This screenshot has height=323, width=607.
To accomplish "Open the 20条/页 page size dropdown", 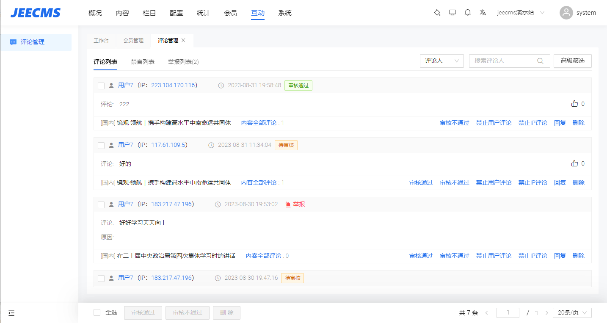I will (x=572, y=313).
